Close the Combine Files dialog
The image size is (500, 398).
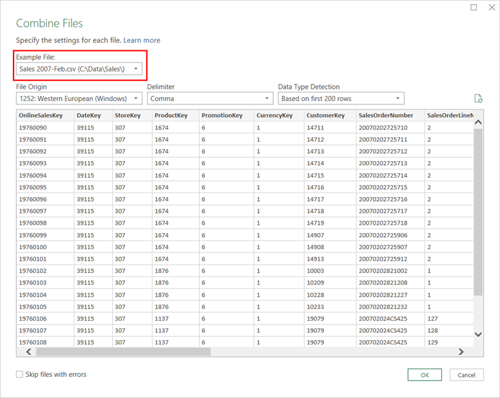coord(491,8)
